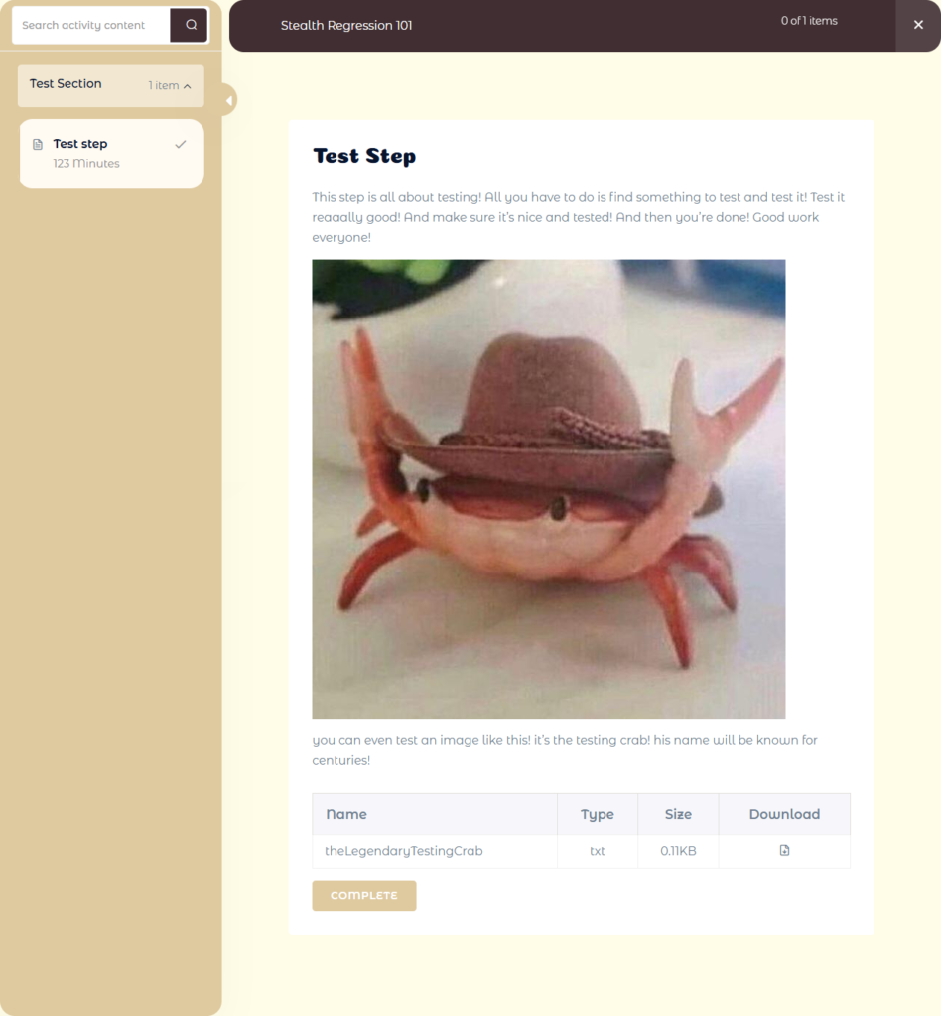Click the Complete button
Screen dimensions: 941x1016
[x=364, y=896]
